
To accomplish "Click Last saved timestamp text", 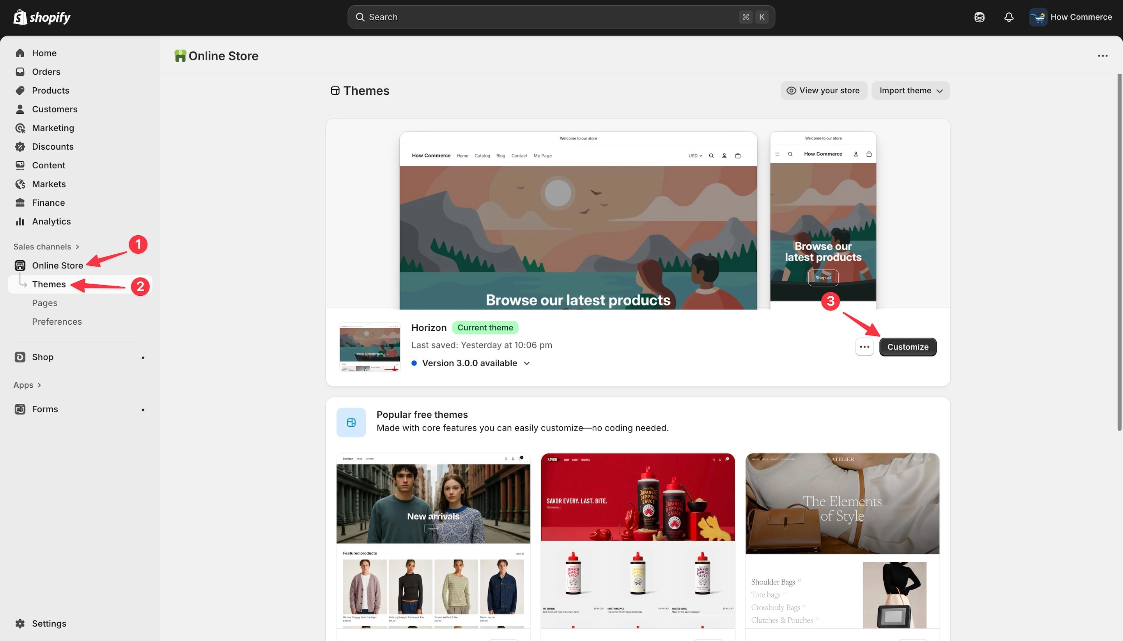I will (482, 345).
